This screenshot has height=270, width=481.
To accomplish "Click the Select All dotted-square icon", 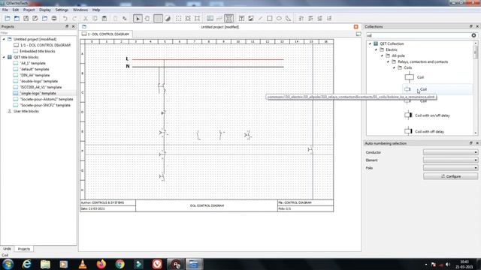I will click(179, 18).
